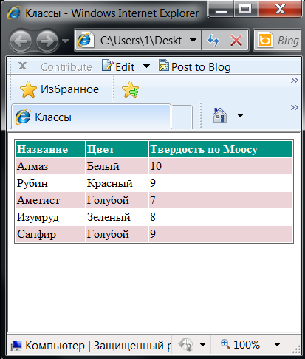Open the Home button dropdown arrow
This screenshot has width=305, height=359.
click(240, 115)
